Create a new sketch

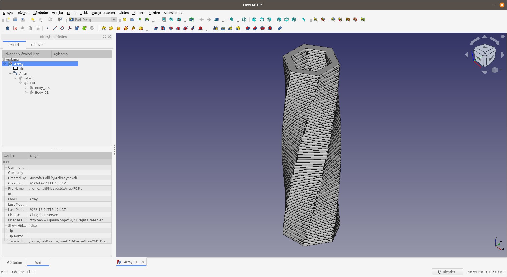pyautogui.click(x=15, y=28)
